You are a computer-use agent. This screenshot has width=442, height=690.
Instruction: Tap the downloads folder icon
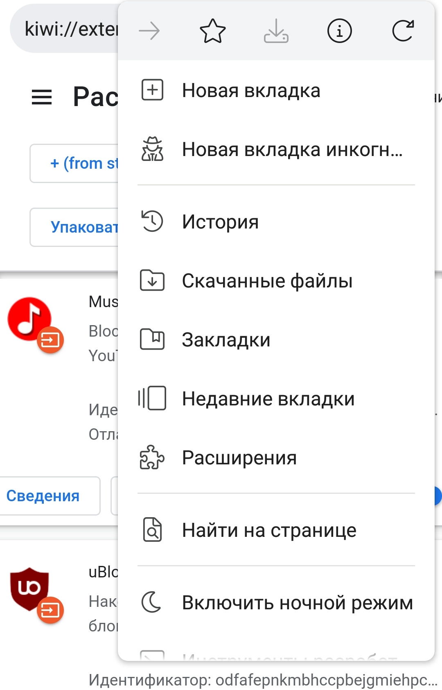coord(152,281)
